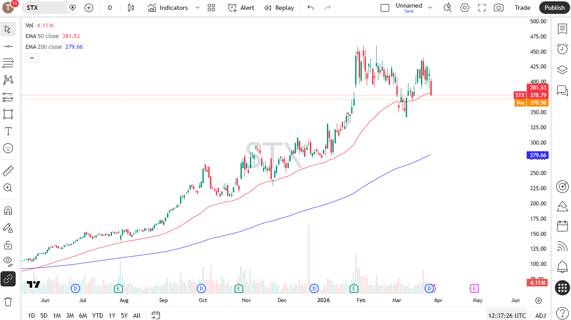Viewport: 571px width, 320px height.
Task: Open the Trade panel
Action: click(x=522, y=8)
